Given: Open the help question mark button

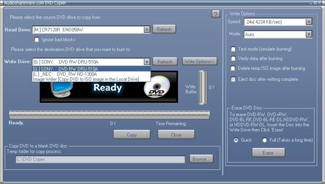Looking at the screenshot, I should pyautogui.click(x=216, y=14).
